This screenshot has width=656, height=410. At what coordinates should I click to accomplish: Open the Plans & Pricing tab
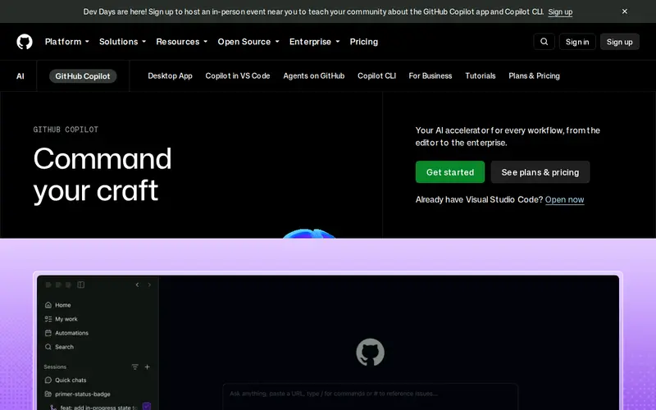(x=535, y=75)
